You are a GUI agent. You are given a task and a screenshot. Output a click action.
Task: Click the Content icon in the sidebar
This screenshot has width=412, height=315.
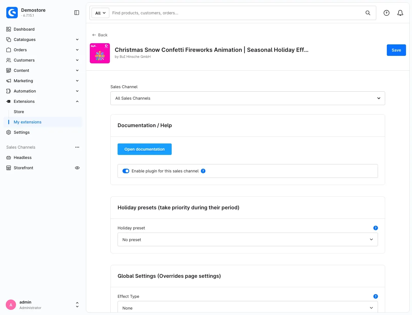click(9, 70)
